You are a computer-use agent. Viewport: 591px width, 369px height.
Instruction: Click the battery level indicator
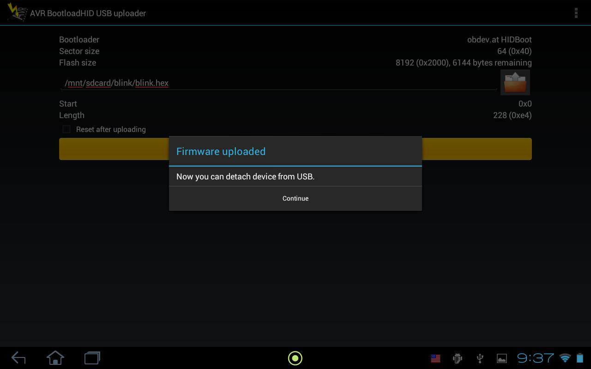point(580,358)
